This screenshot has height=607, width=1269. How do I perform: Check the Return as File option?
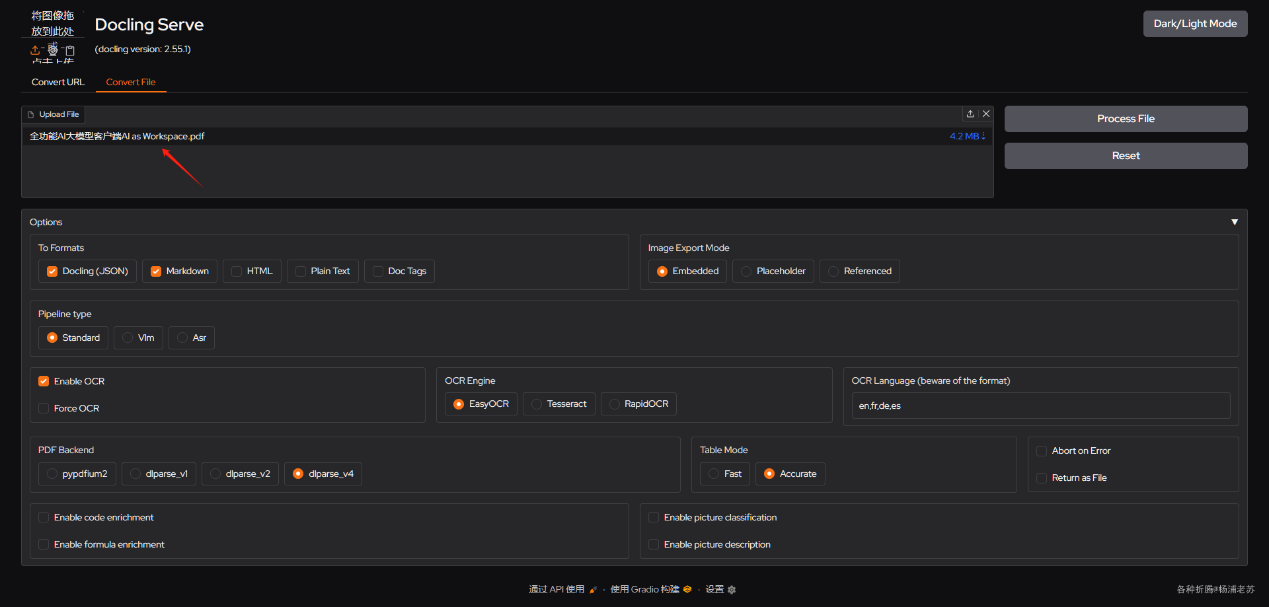click(x=1042, y=478)
